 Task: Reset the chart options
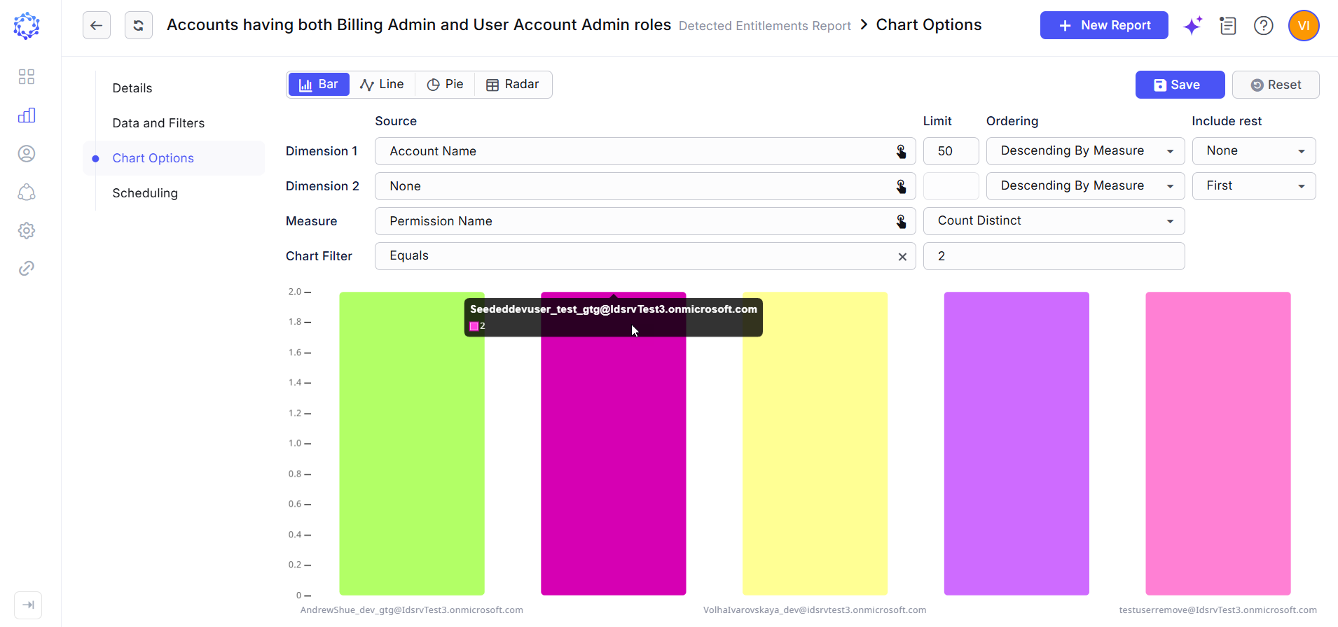(x=1276, y=85)
